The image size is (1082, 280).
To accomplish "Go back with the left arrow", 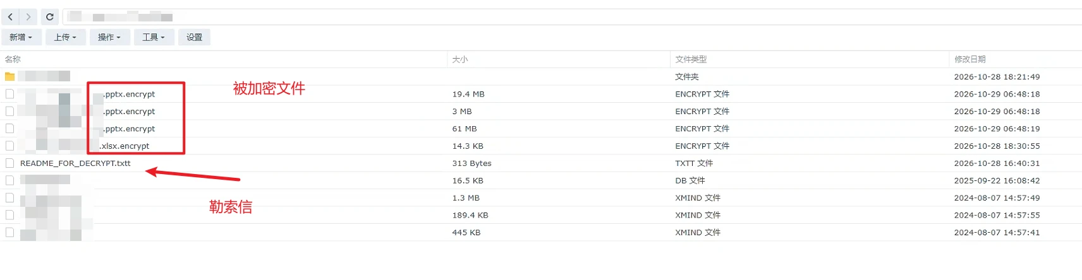I will pos(11,17).
